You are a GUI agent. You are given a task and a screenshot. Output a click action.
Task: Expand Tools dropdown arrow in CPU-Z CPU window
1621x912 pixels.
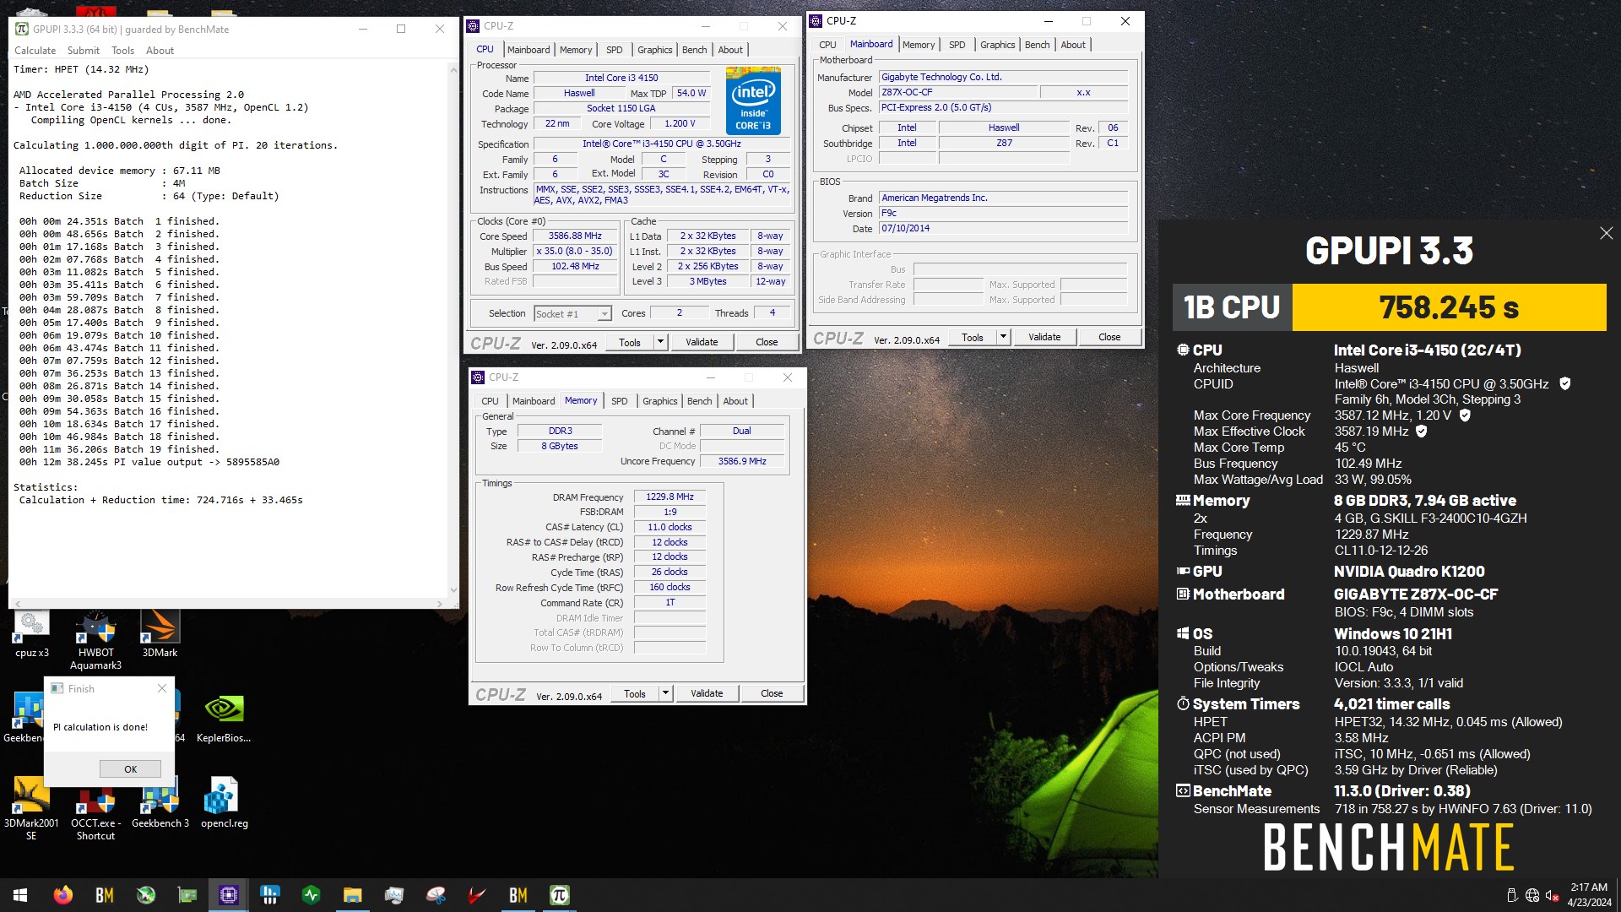[660, 342]
